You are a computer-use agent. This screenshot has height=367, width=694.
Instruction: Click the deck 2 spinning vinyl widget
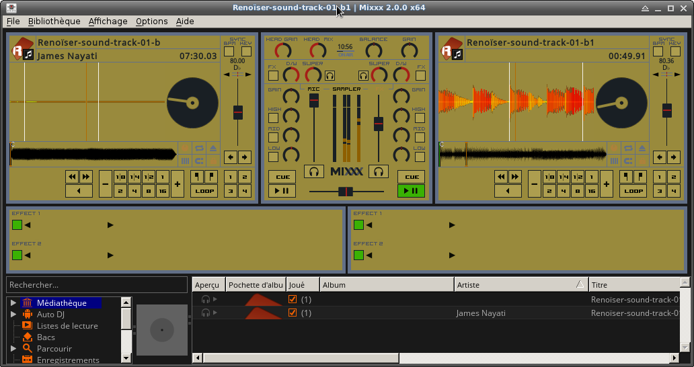pos(622,103)
